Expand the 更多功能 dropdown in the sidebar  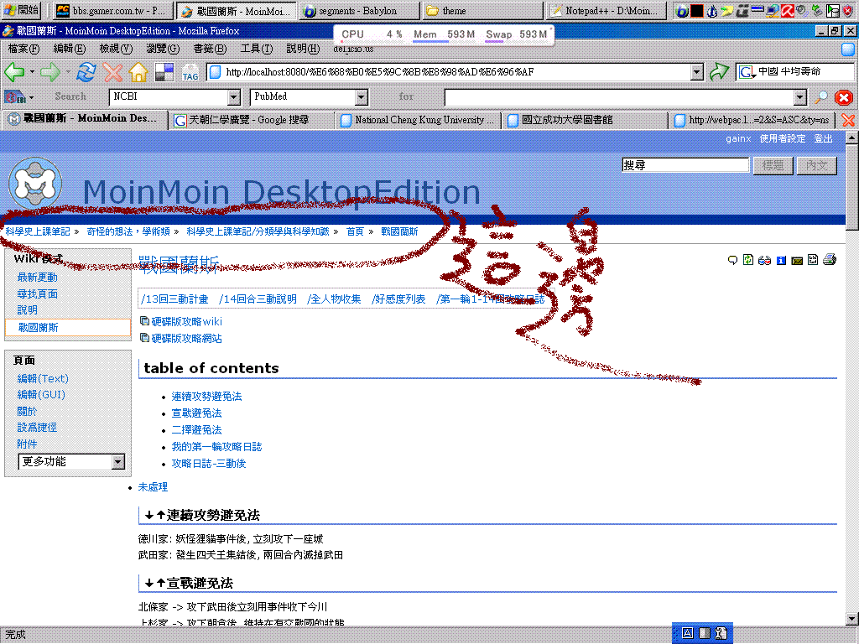pos(117,462)
